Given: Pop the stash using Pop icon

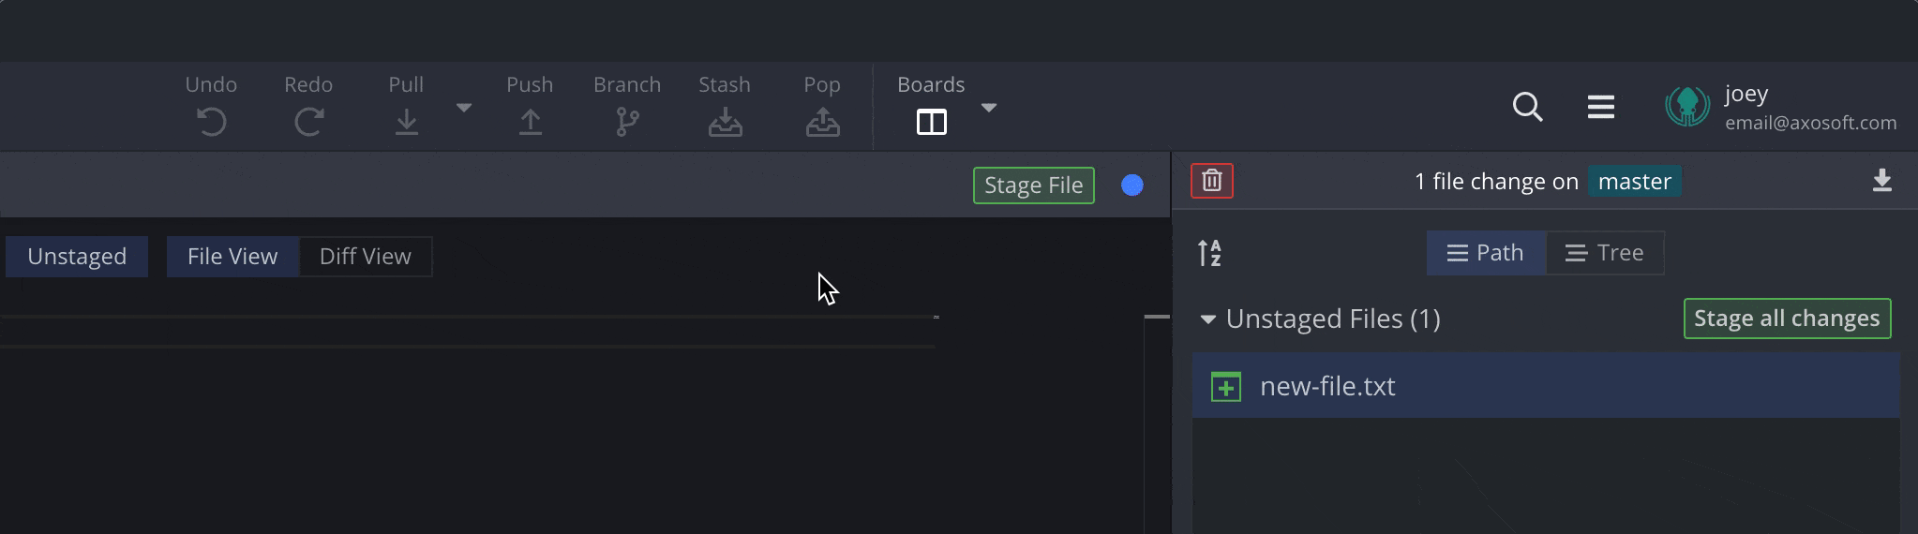Looking at the screenshot, I should point(822,122).
